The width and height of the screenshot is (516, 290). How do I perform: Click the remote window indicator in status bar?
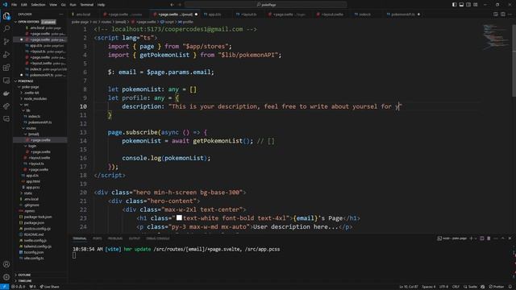(x=4, y=287)
